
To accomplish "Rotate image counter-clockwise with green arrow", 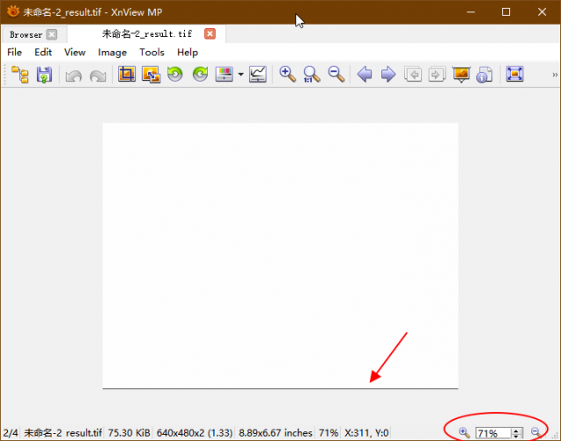I will point(175,75).
